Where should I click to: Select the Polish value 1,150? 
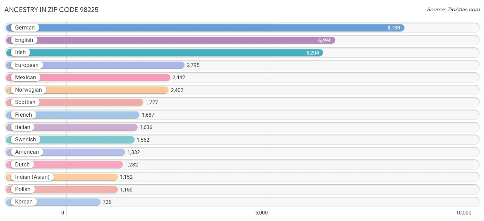coord(126,189)
